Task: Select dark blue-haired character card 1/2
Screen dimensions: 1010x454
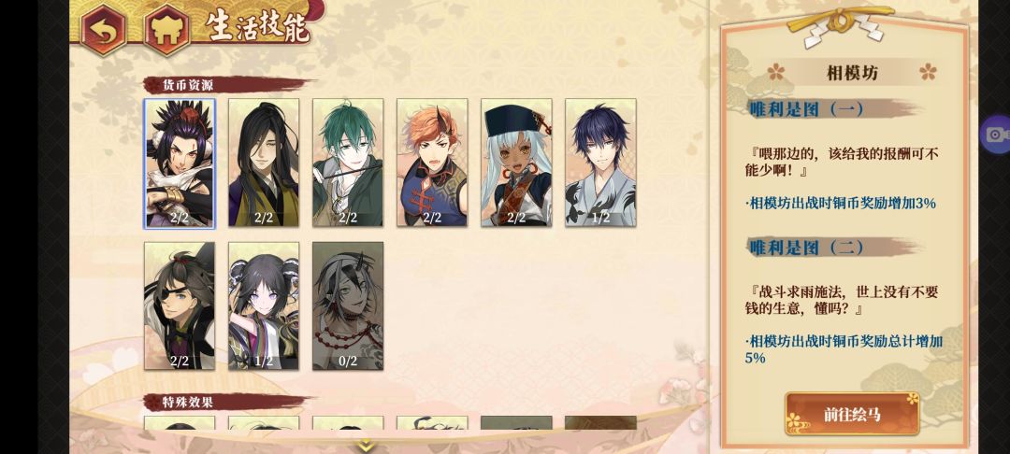Action: click(601, 163)
